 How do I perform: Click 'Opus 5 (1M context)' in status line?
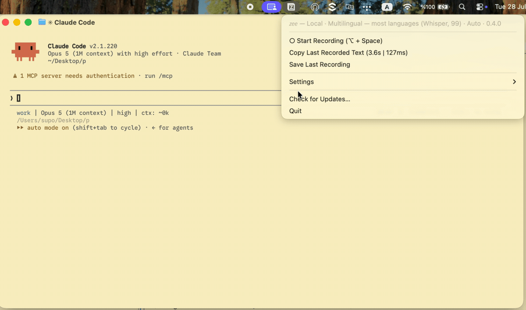pos(74,113)
